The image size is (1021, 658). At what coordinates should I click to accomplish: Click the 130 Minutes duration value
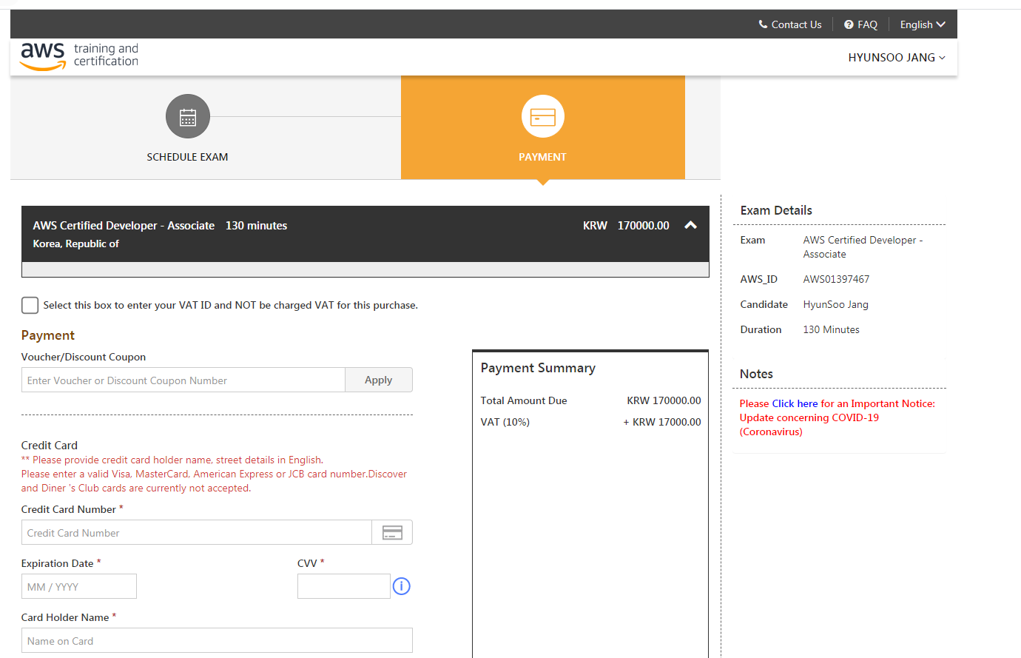click(x=831, y=329)
